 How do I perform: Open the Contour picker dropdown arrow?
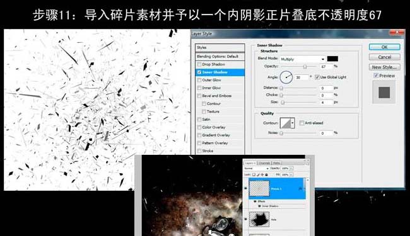coord(293,123)
